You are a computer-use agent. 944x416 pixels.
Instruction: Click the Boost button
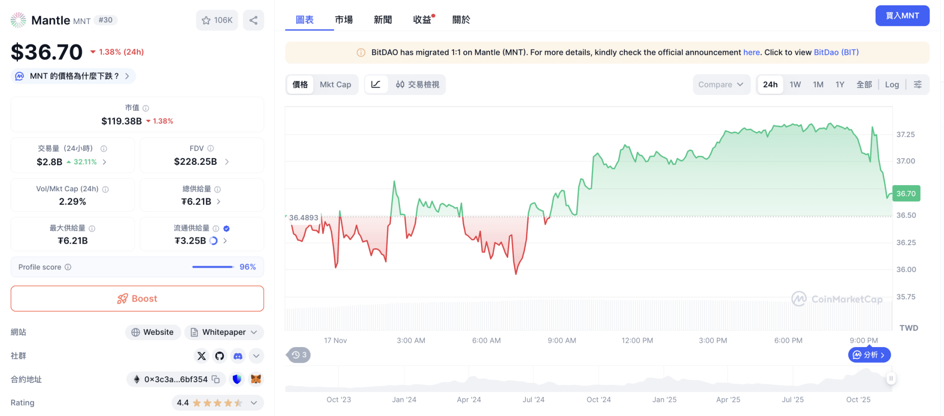click(137, 298)
